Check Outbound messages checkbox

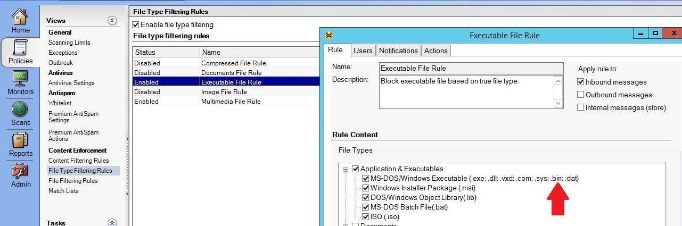tap(581, 95)
